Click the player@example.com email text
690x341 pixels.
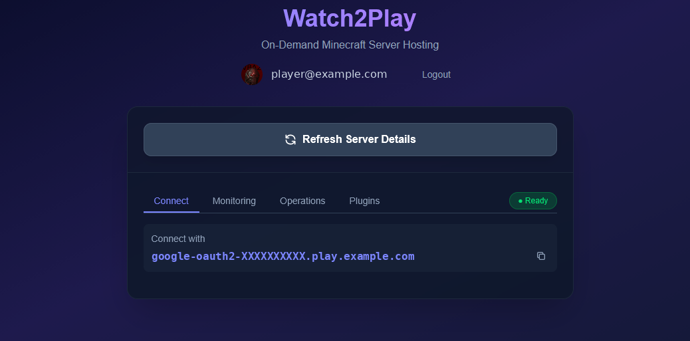coord(329,74)
